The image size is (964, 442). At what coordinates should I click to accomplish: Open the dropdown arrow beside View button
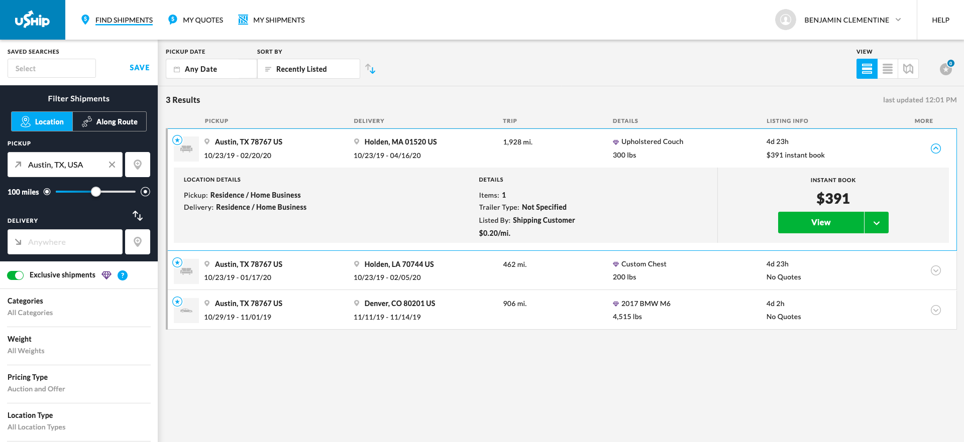tap(876, 223)
